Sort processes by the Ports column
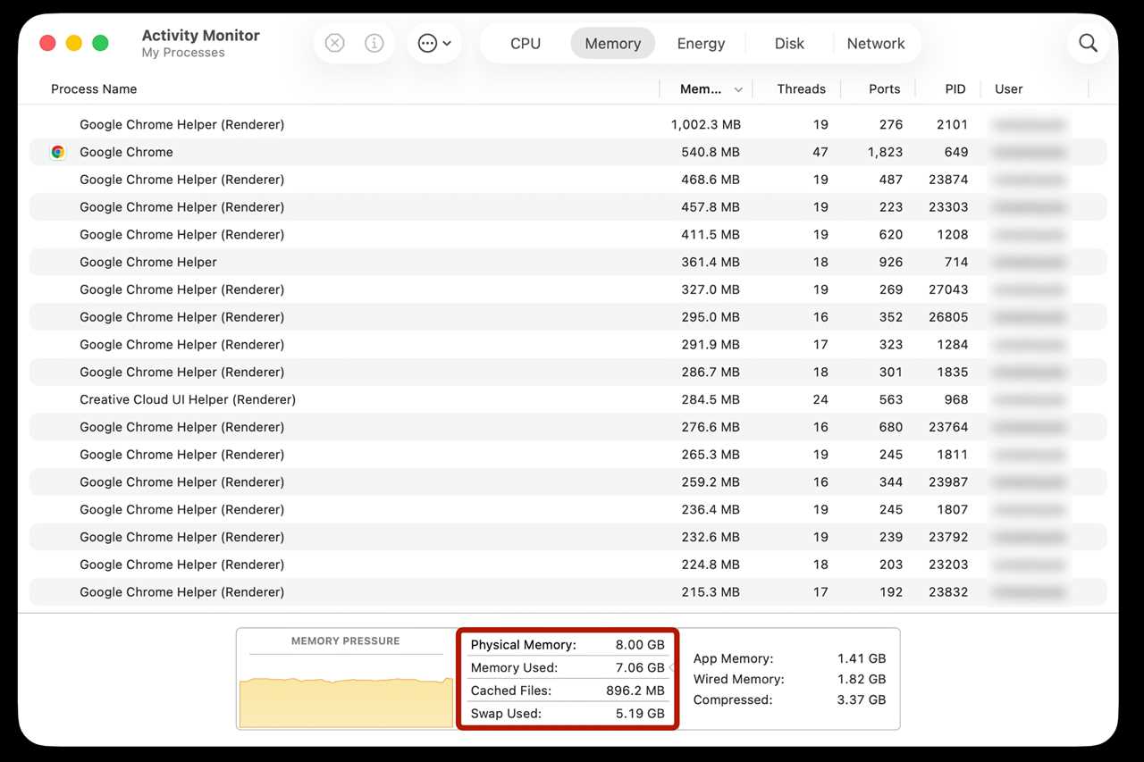The image size is (1144, 762). pyautogui.click(x=884, y=89)
